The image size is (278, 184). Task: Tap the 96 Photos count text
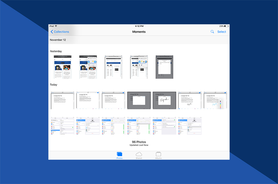click(139, 142)
